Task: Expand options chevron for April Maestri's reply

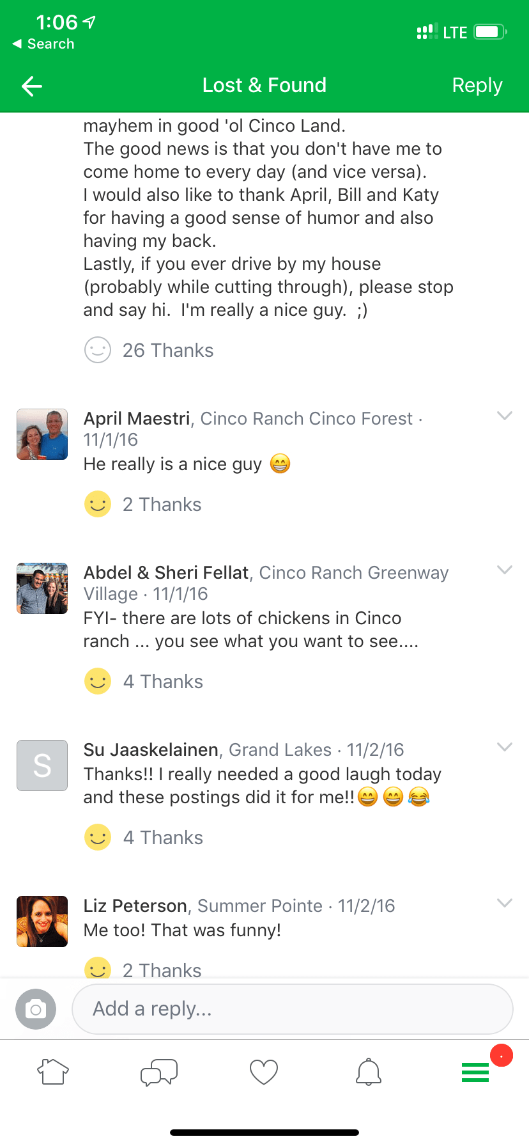Action: 505,416
